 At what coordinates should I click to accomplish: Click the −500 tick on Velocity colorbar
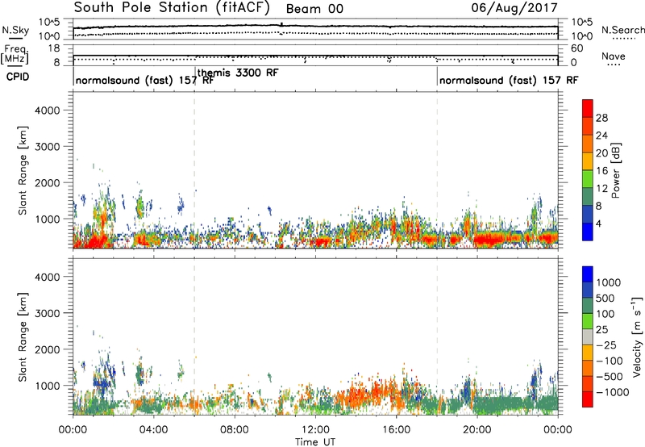click(x=610, y=376)
